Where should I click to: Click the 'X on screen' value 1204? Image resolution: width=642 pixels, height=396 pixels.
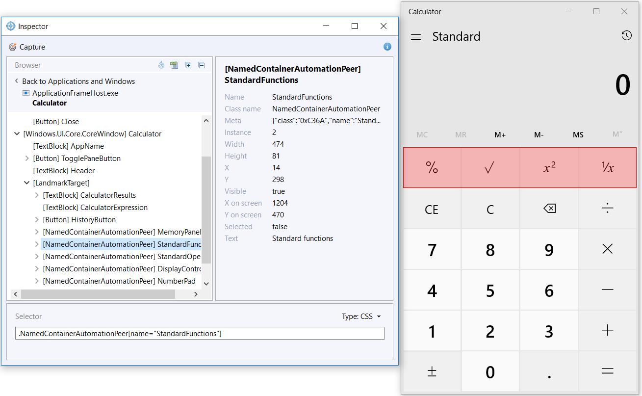[280, 203]
